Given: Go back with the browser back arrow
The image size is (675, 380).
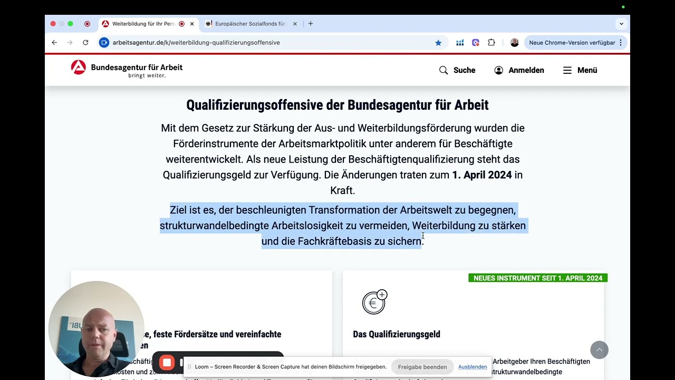Looking at the screenshot, I should point(54,43).
